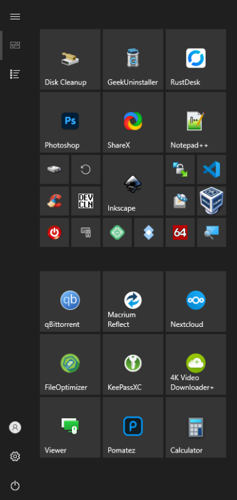Viewport: 237px width, 500px height.
Task: Launch Macrium Reflect tile
Action: (x=133, y=301)
